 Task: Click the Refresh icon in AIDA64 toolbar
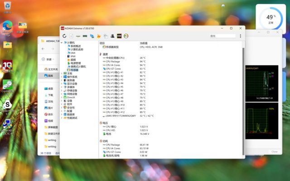point(64,36)
